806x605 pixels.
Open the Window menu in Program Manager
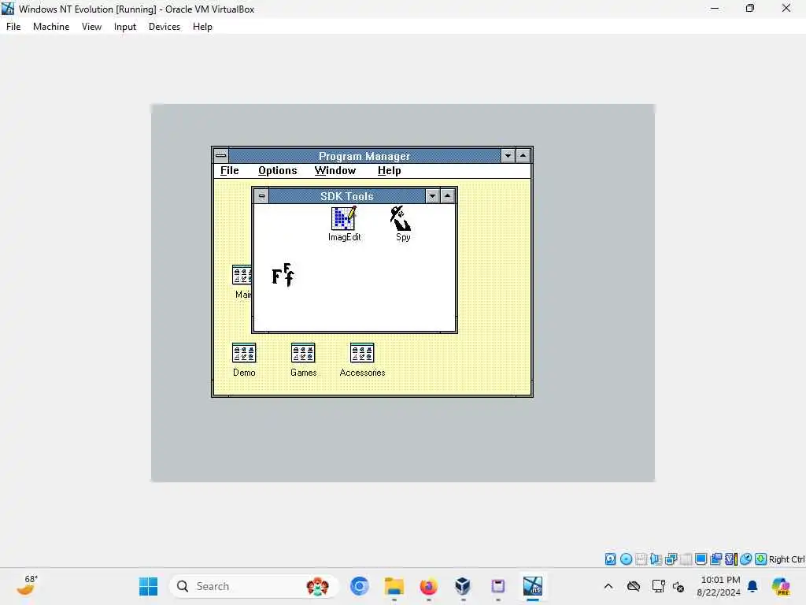click(x=335, y=171)
